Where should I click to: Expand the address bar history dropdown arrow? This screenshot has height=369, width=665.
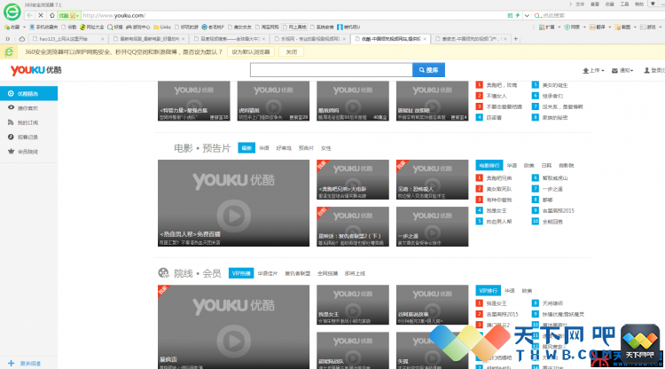click(x=527, y=15)
